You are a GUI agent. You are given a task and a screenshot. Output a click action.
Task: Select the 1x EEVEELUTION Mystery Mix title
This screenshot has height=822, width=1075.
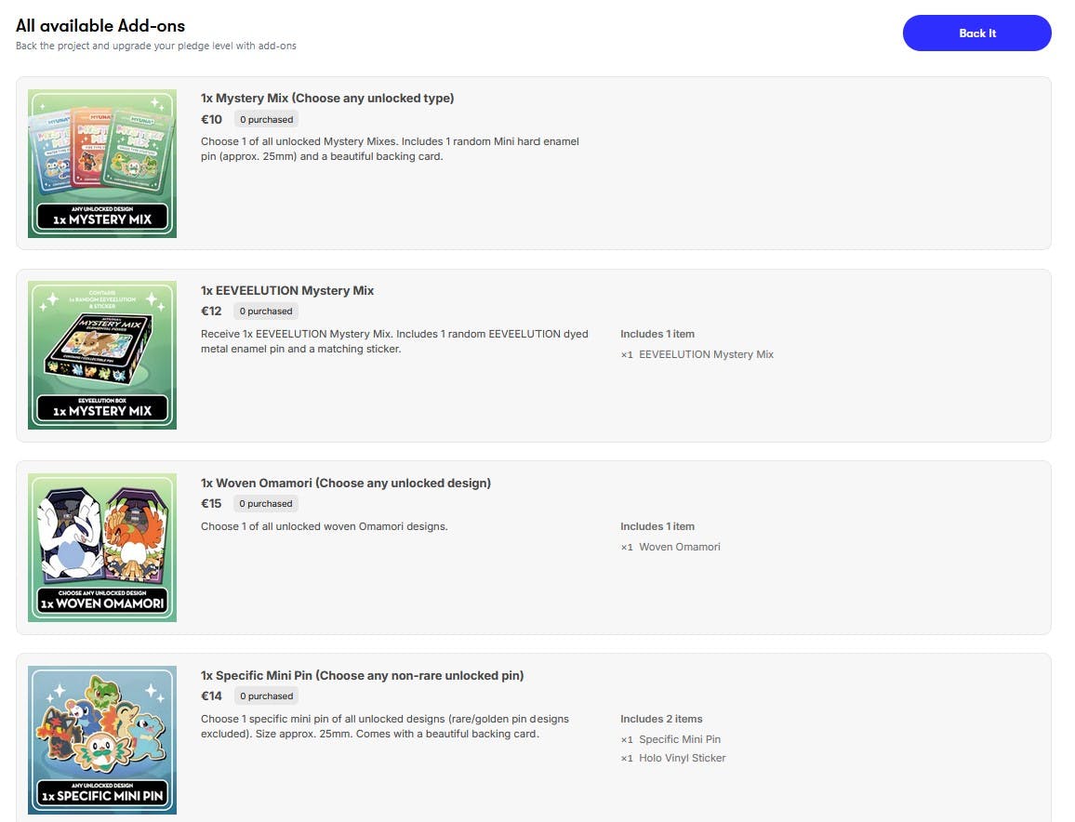coord(287,291)
